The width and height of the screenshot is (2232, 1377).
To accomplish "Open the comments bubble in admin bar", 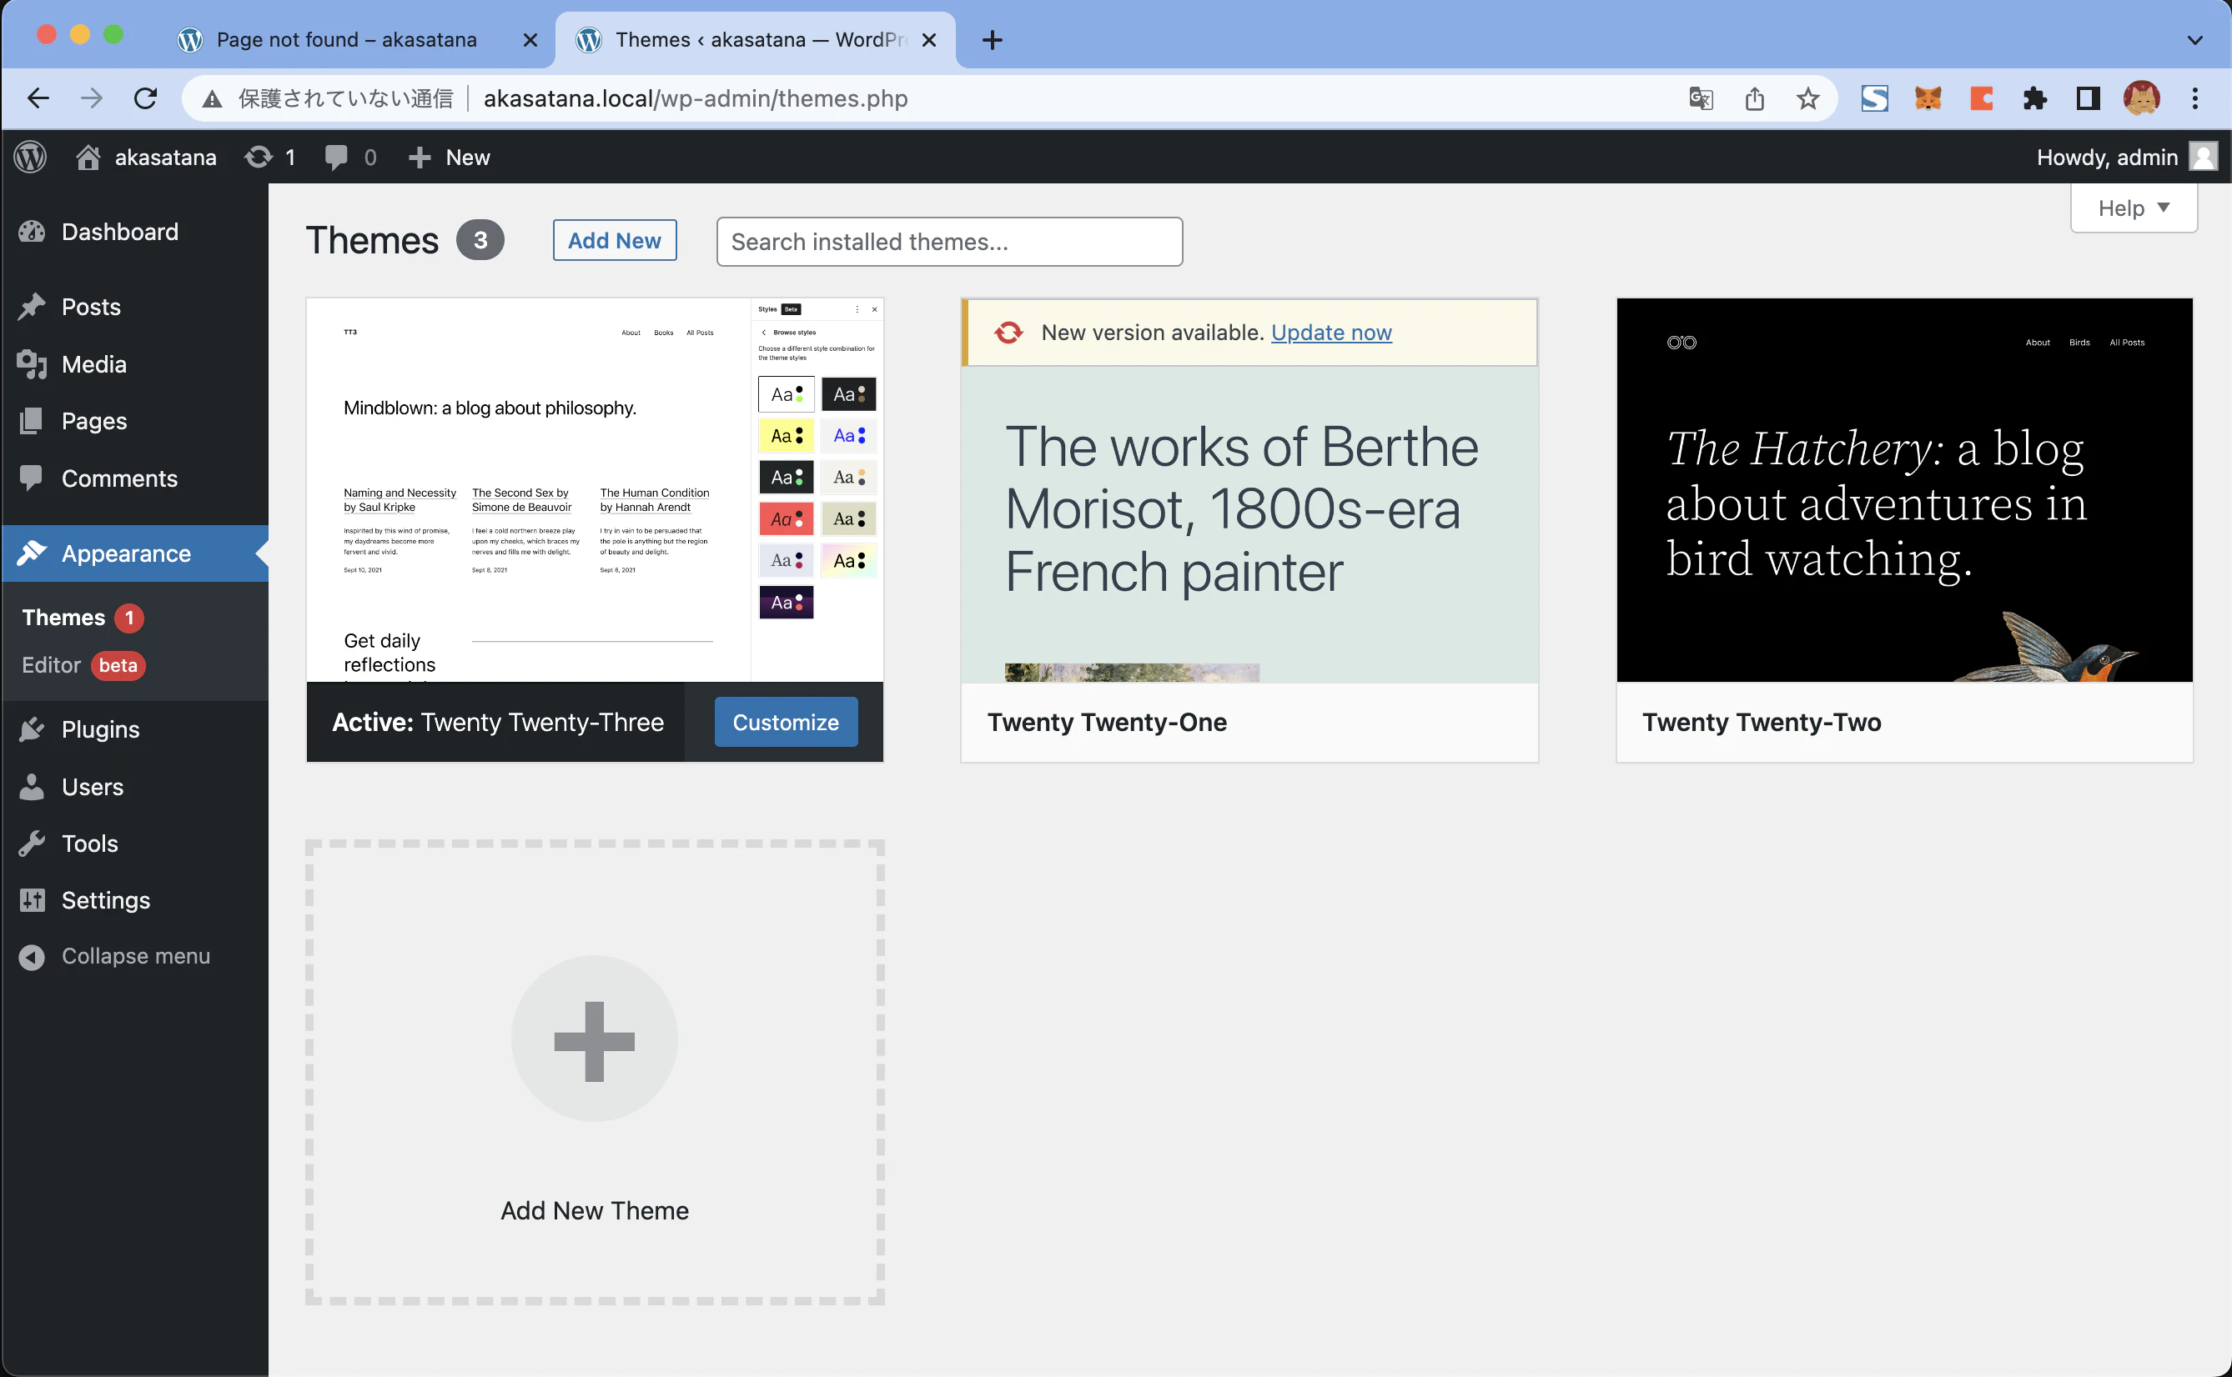I will point(349,158).
